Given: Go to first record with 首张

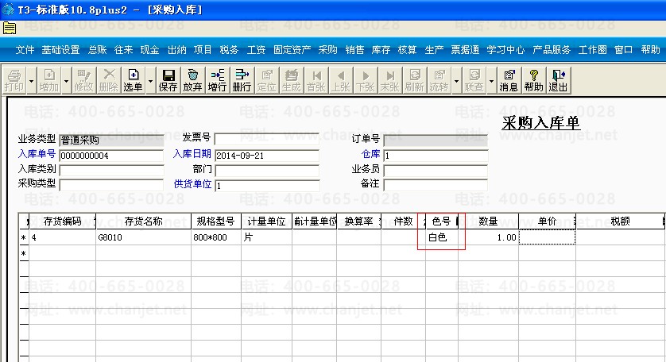Looking at the screenshot, I should [x=316, y=80].
